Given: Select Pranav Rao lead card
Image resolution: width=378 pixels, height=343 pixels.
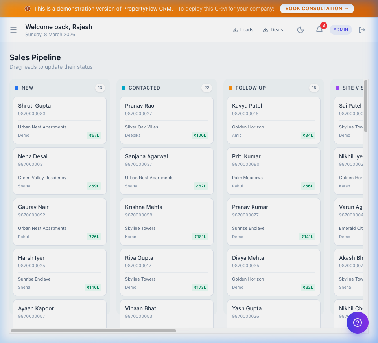Looking at the screenshot, I should tap(167, 120).
